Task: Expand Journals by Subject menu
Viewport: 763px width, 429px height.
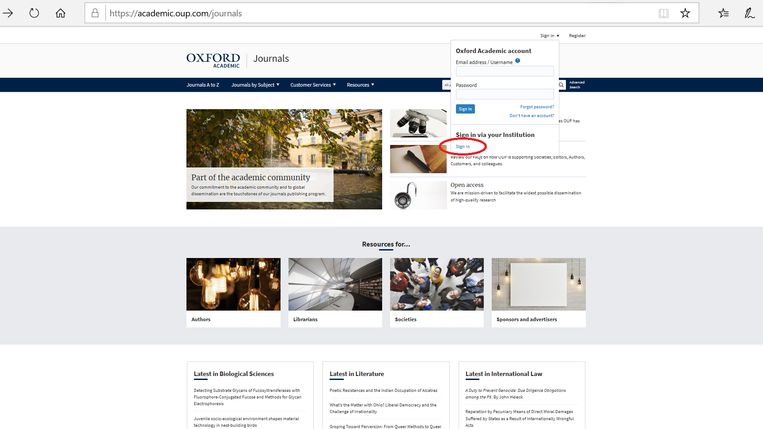Action: coord(255,85)
